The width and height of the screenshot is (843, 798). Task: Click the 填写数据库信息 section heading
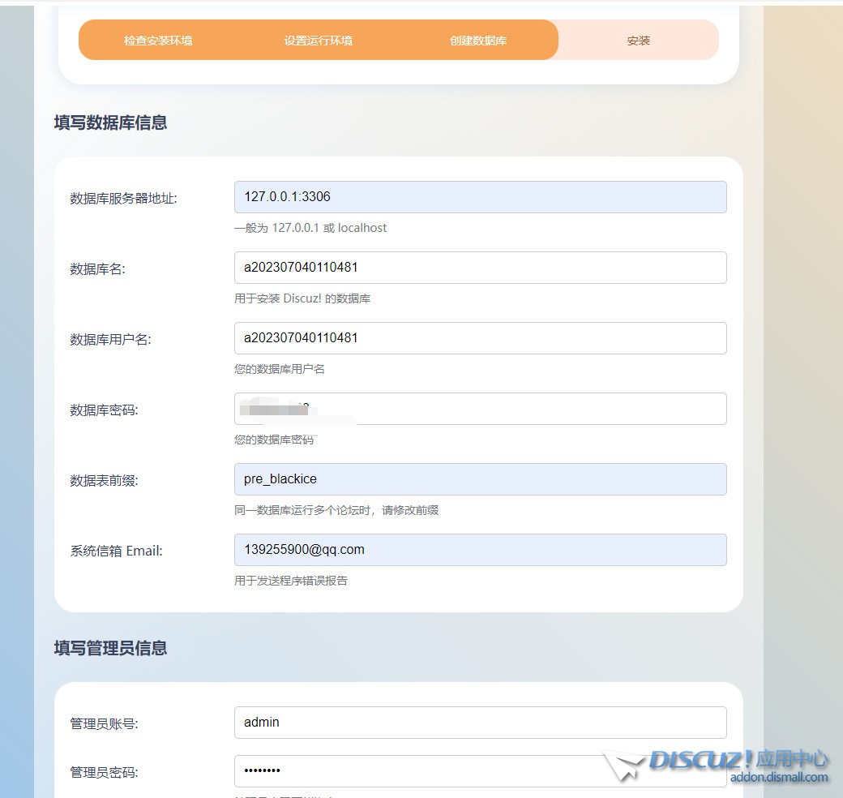point(111,122)
